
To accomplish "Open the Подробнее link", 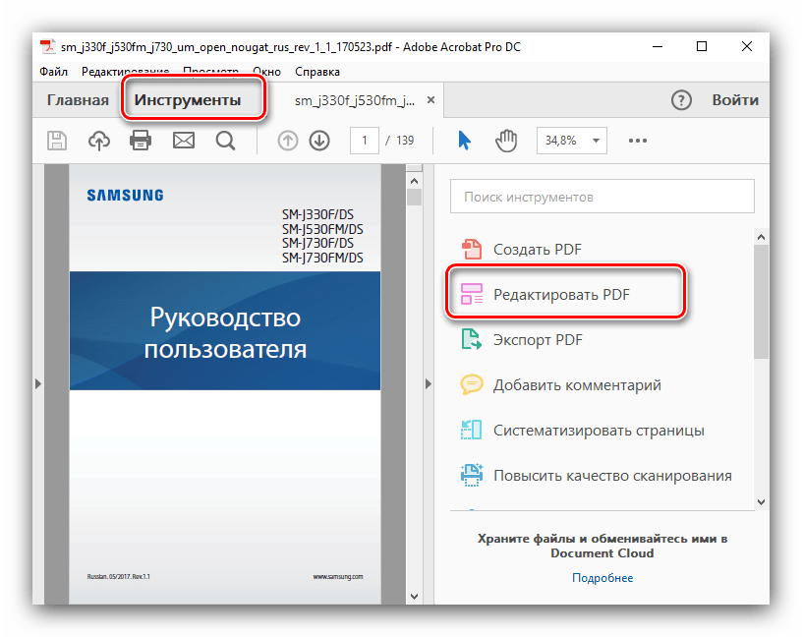I will click(x=602, y=578).
